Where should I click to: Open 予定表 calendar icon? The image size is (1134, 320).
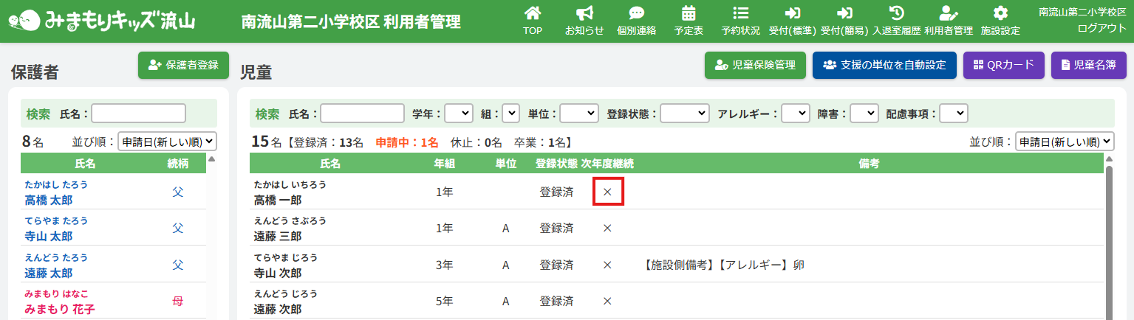pos(689,13)
